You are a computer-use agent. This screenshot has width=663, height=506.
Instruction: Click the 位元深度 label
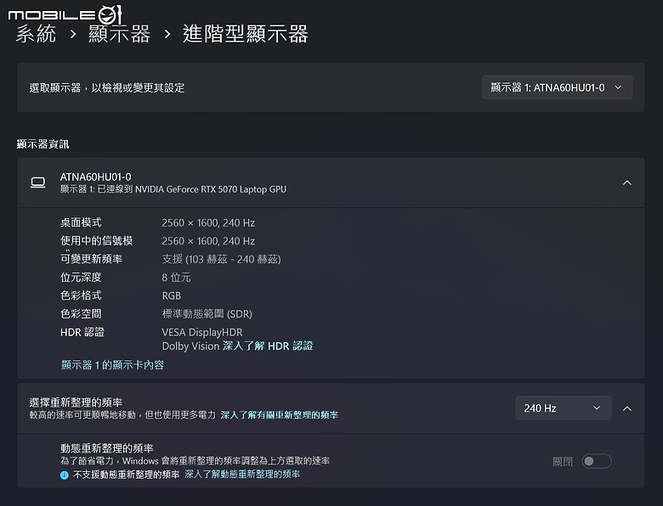coord(81,278)
